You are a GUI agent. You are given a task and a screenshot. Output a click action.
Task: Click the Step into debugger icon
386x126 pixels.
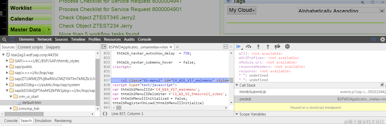pos(258,47)
